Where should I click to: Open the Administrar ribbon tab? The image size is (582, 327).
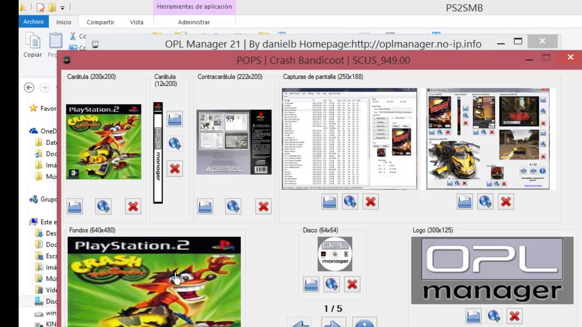click(194, 22)
